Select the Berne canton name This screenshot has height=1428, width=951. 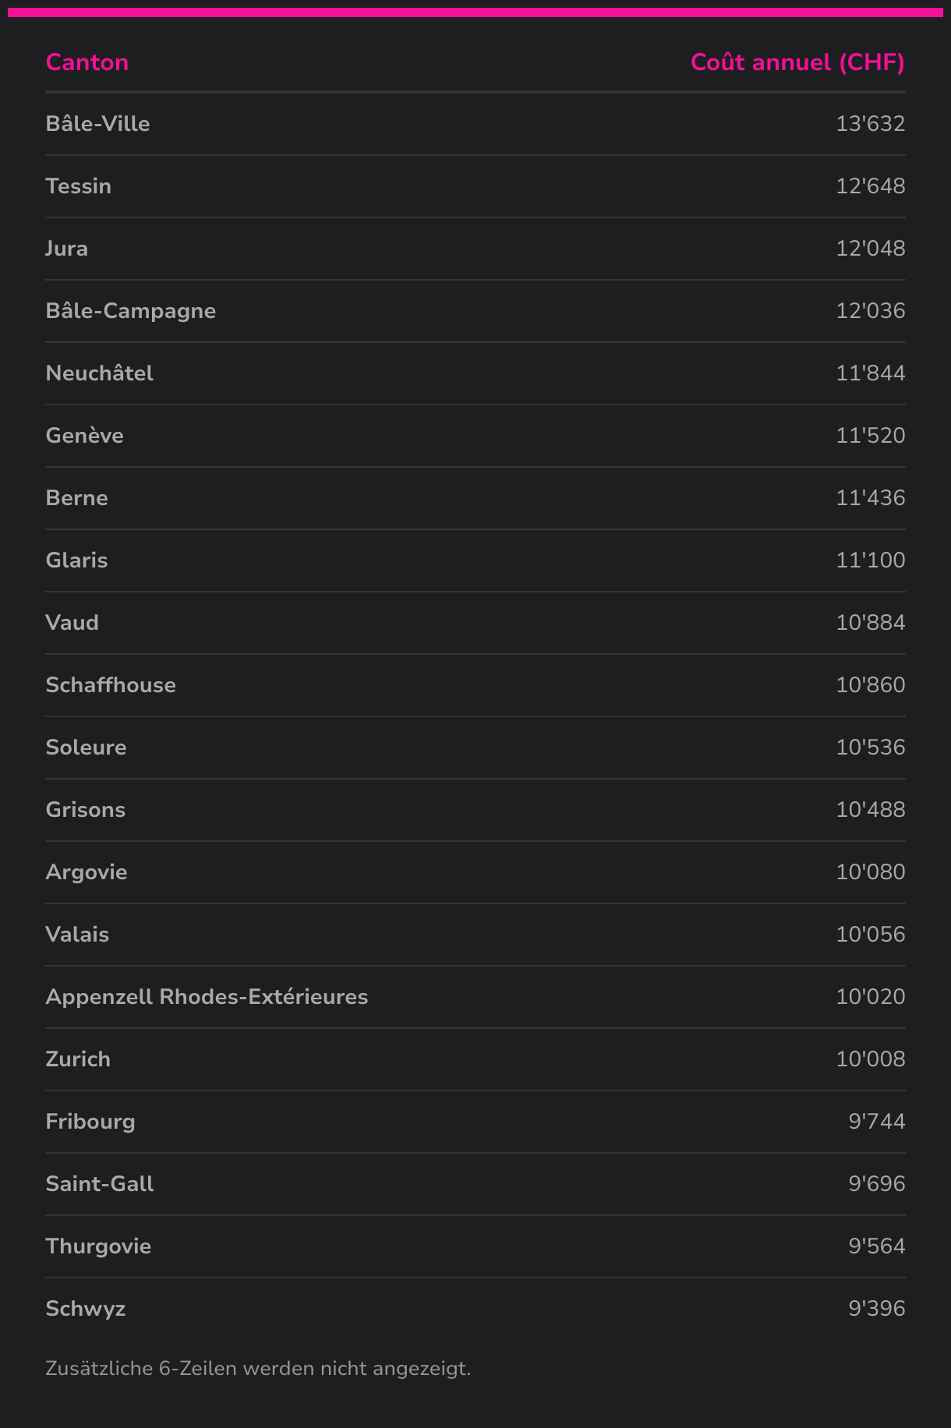pos(76,498)
